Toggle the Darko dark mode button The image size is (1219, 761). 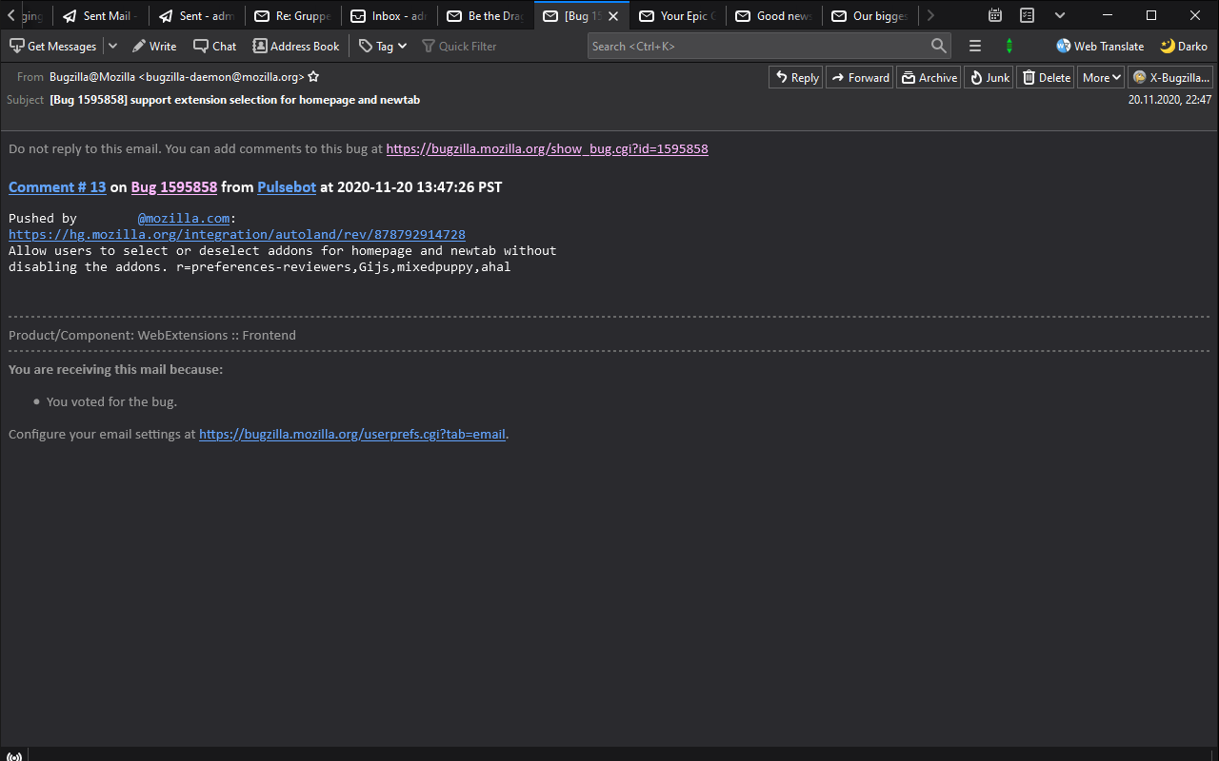point(1184,46)
